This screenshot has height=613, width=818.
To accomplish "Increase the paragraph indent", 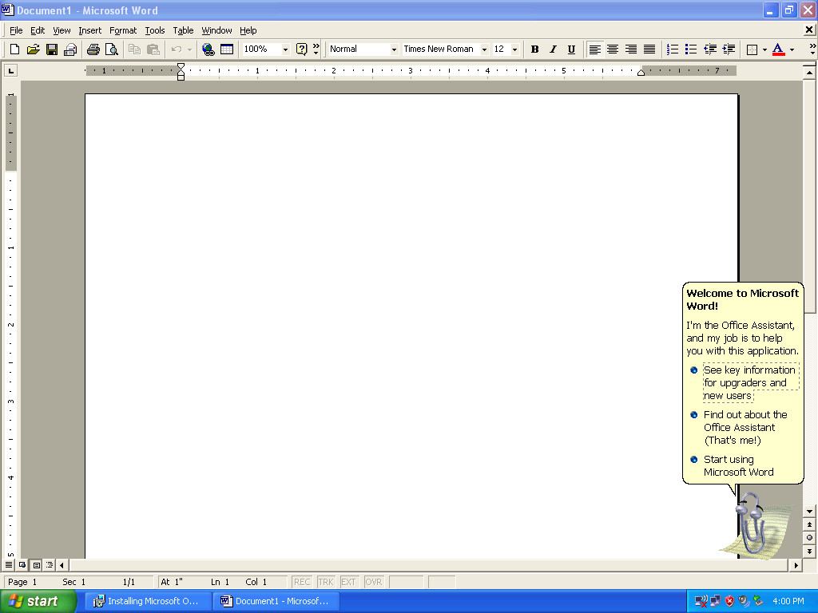I will 729,49.
